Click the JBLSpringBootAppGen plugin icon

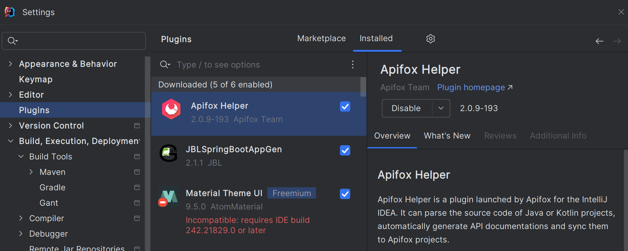168,153
